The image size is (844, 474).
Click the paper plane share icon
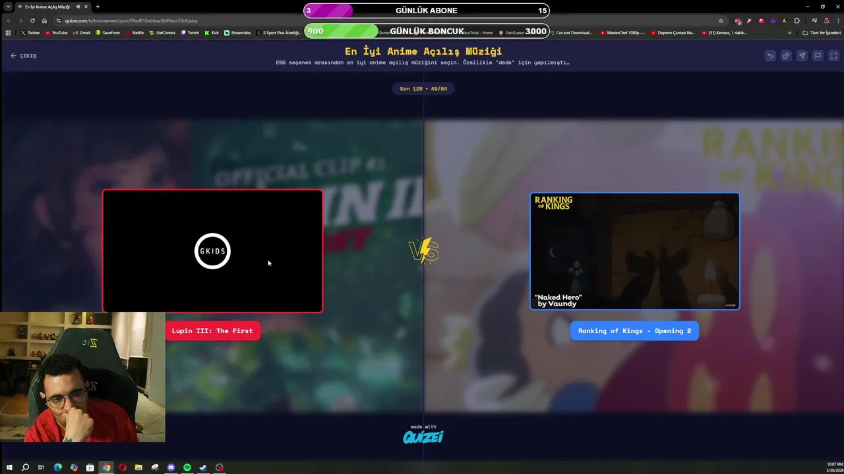click(x=802, y=56)
